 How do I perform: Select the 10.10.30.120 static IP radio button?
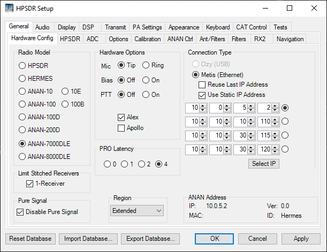(x=285, y=149)
